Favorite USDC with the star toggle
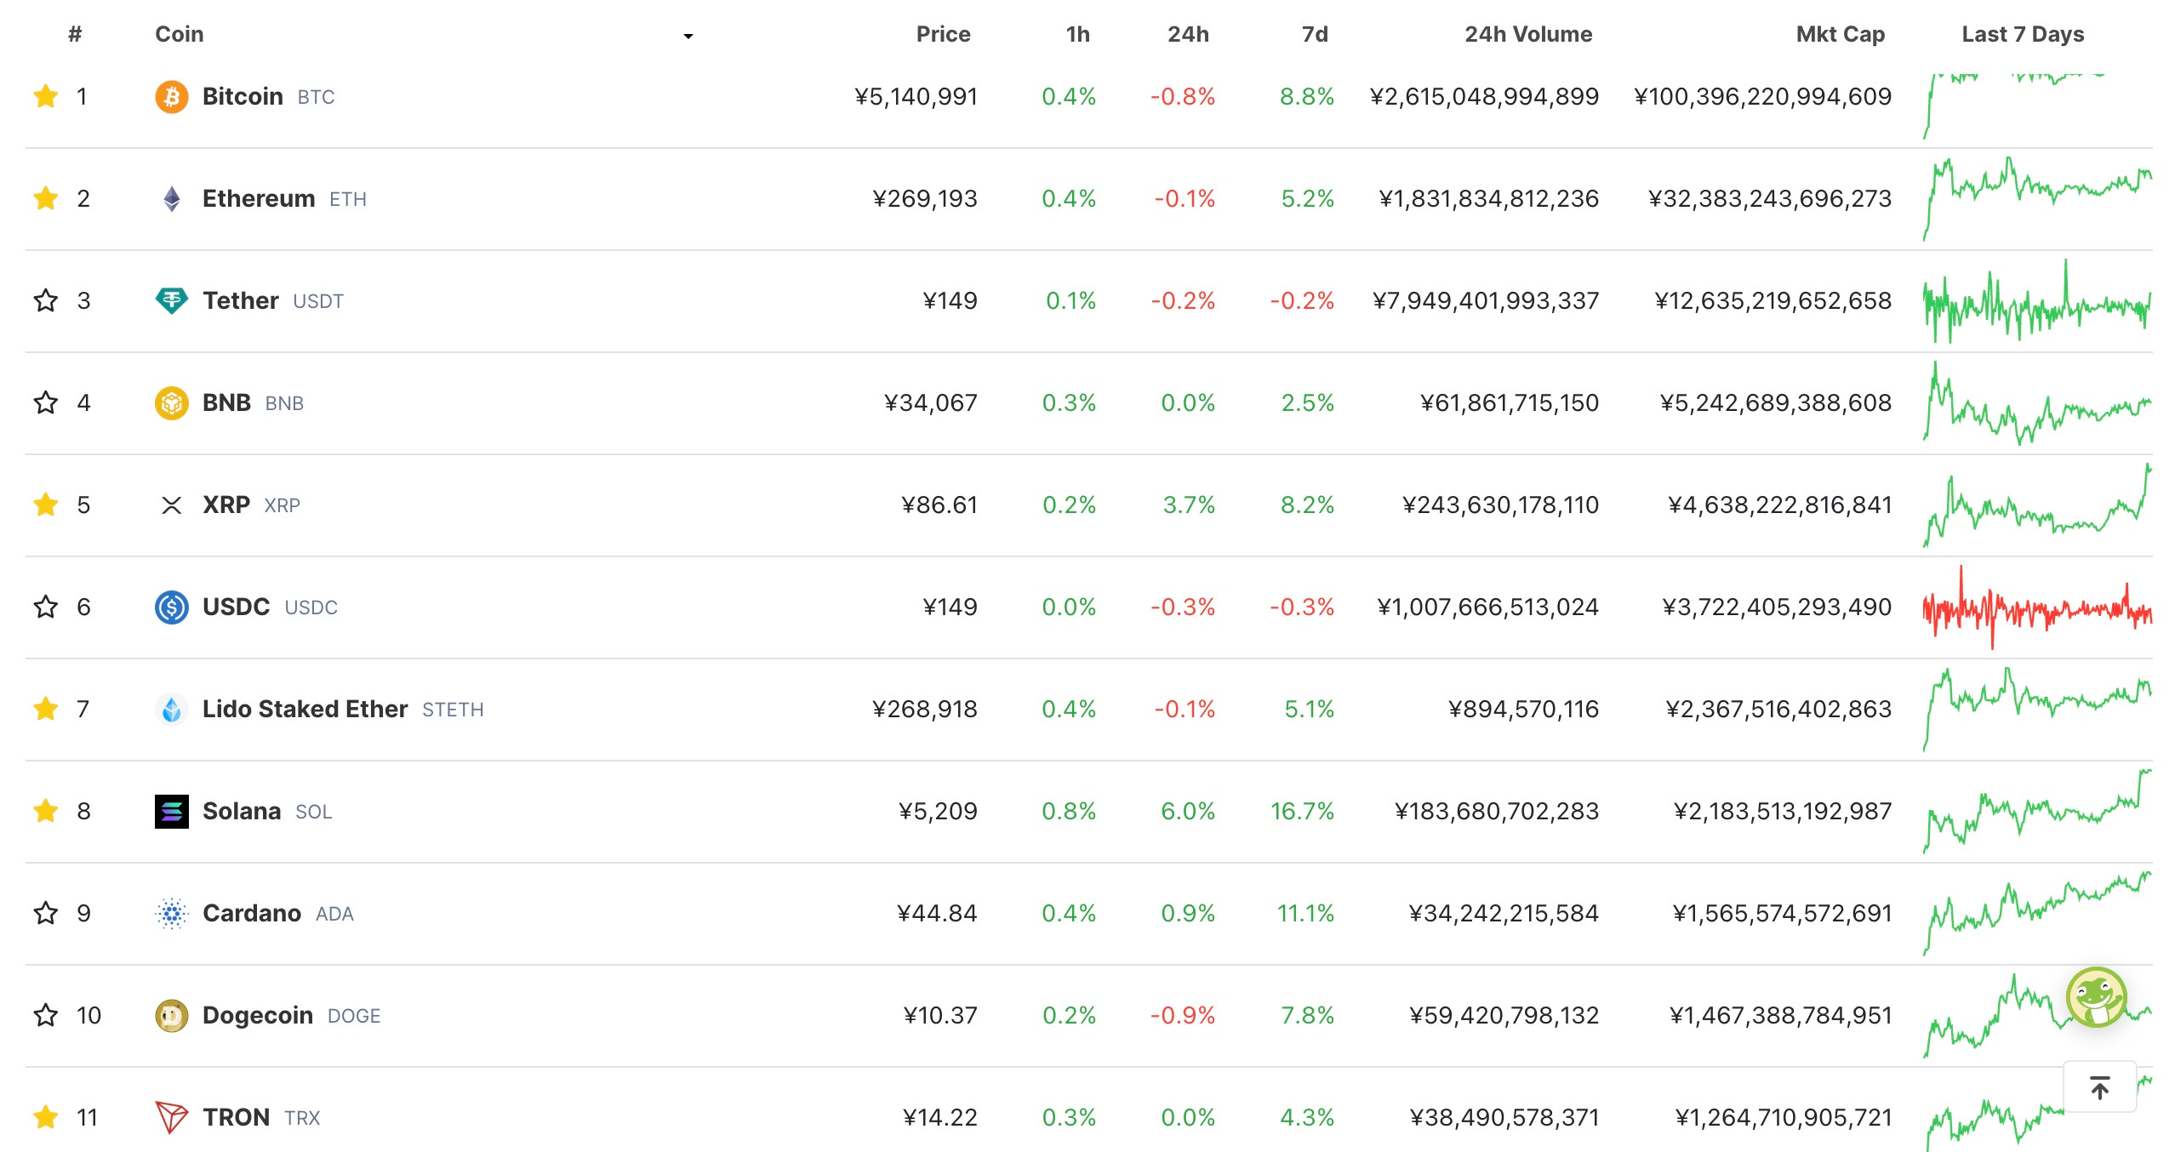Image resolution: width=2175 pixels, height=1152 pixels. [46, 607]
